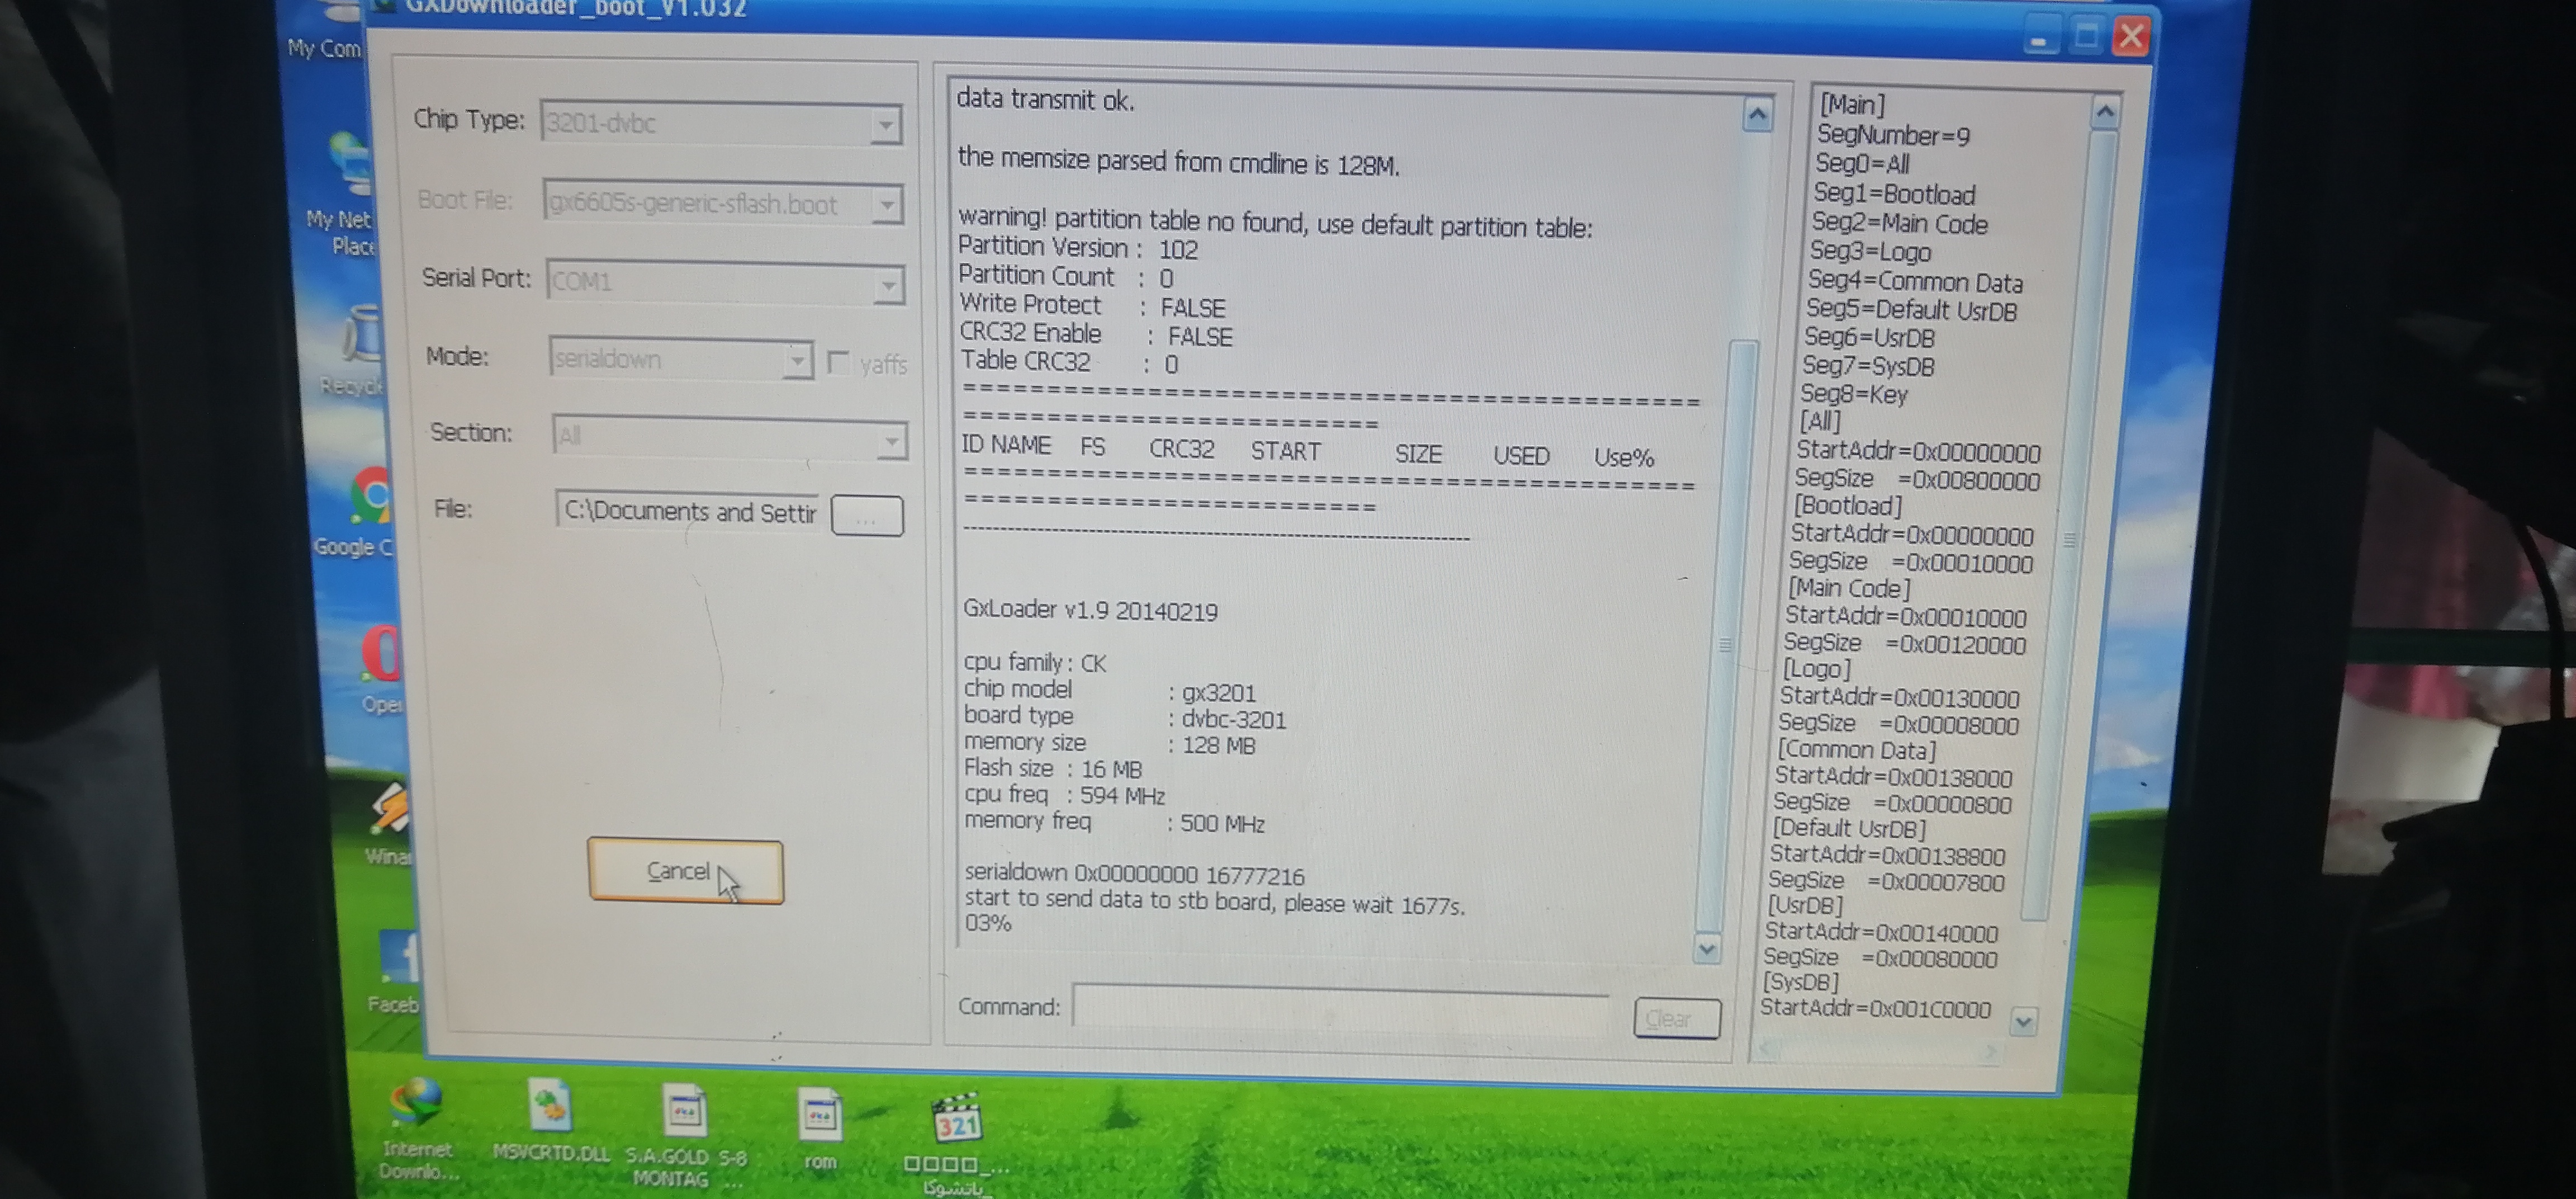Image resolution: width=2576 pixels, height=1199 pixels.
Task: Click 'Flash size : 16 MB' log line
Action: click(x=1053, y=769)
